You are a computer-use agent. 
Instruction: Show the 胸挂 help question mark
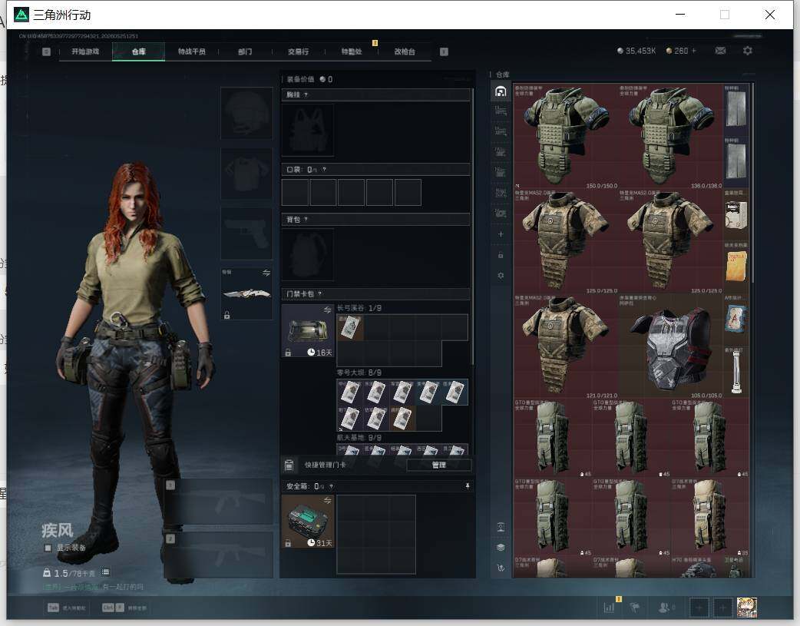click(x=306, y=95)
